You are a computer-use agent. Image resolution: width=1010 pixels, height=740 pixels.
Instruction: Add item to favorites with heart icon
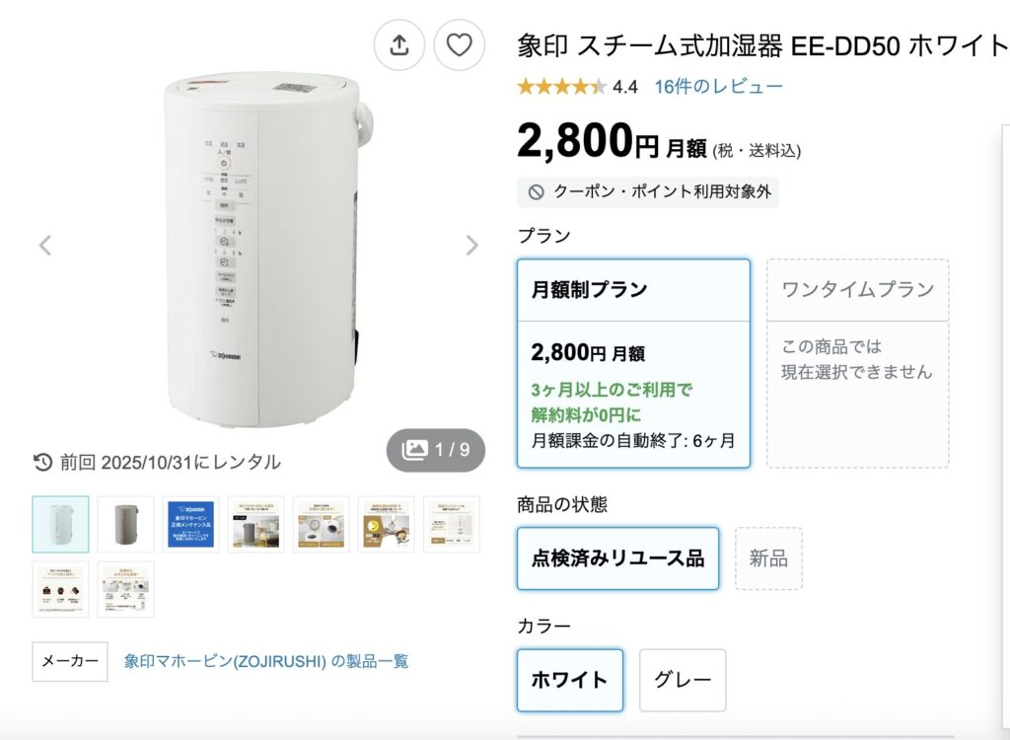pos(460,45)
